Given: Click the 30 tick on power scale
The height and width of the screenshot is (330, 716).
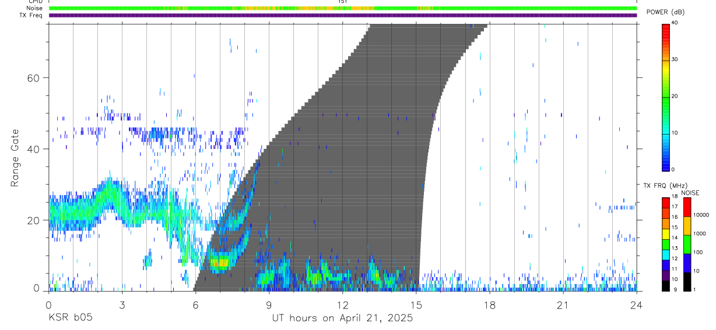Looking at the screenshot, I should (x=676, y=60).
